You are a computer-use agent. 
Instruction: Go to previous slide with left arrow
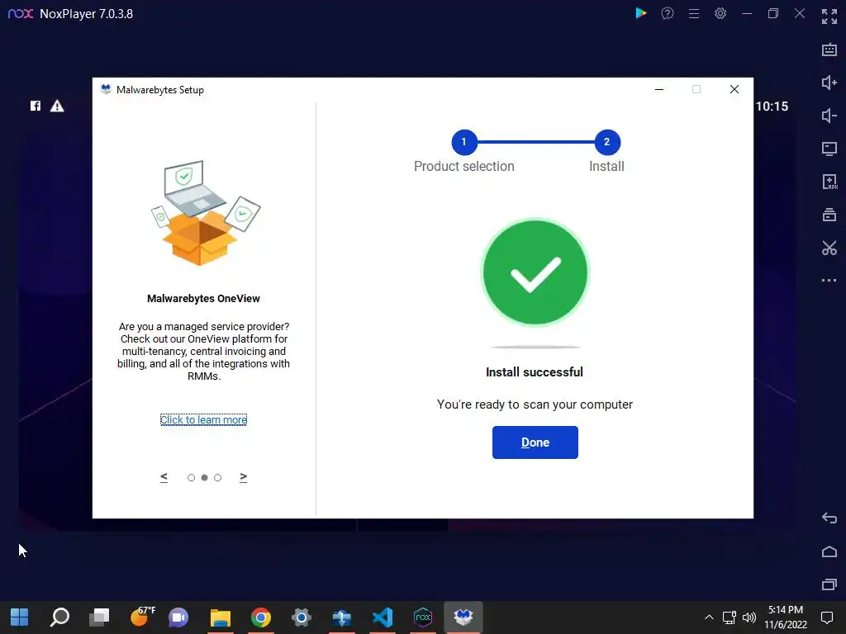(x=164, y=477)
